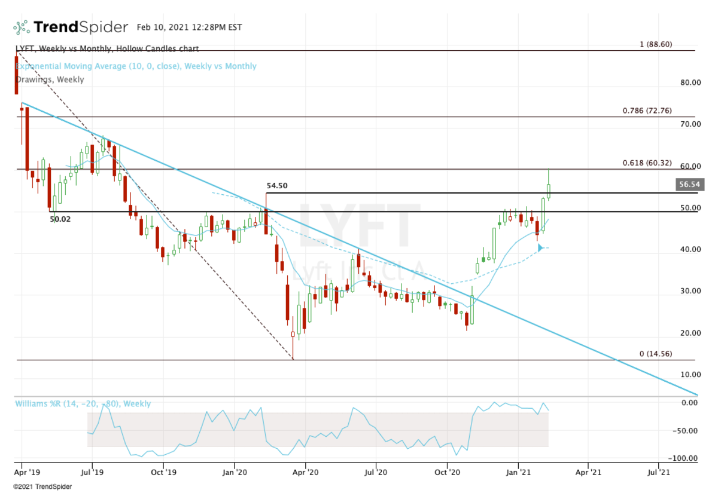Click the Fibonacci label '0.618 (60.32)'
The image size is (718, 493).
647,163
